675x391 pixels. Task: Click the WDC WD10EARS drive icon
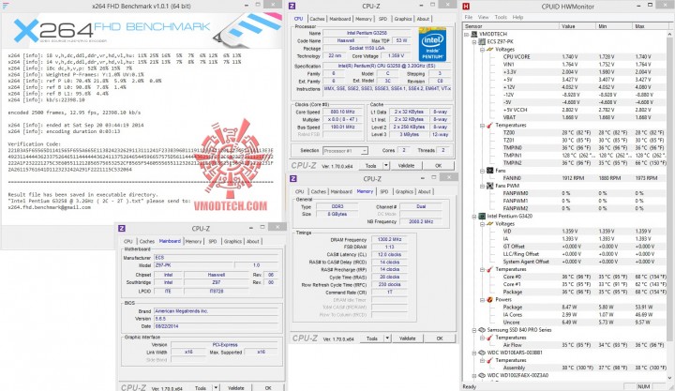click(482, 353)
